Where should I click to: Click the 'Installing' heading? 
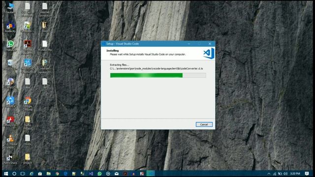coord(113,51)
